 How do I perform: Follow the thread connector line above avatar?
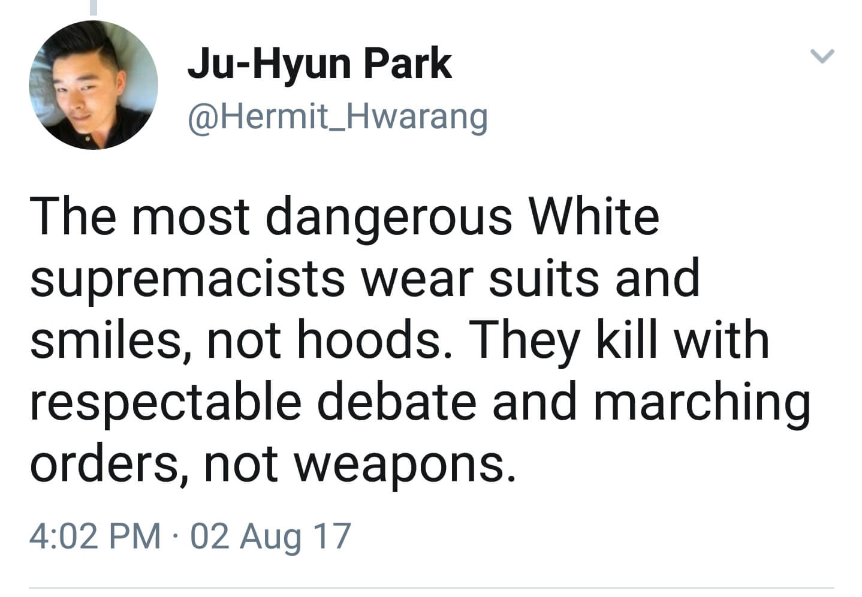coord(94,8)
